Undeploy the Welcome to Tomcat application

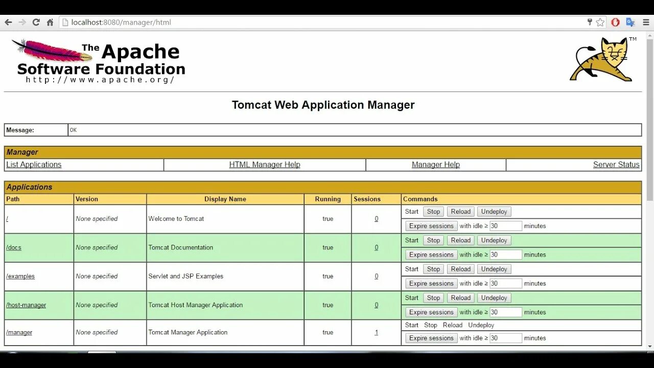point(494,212)
